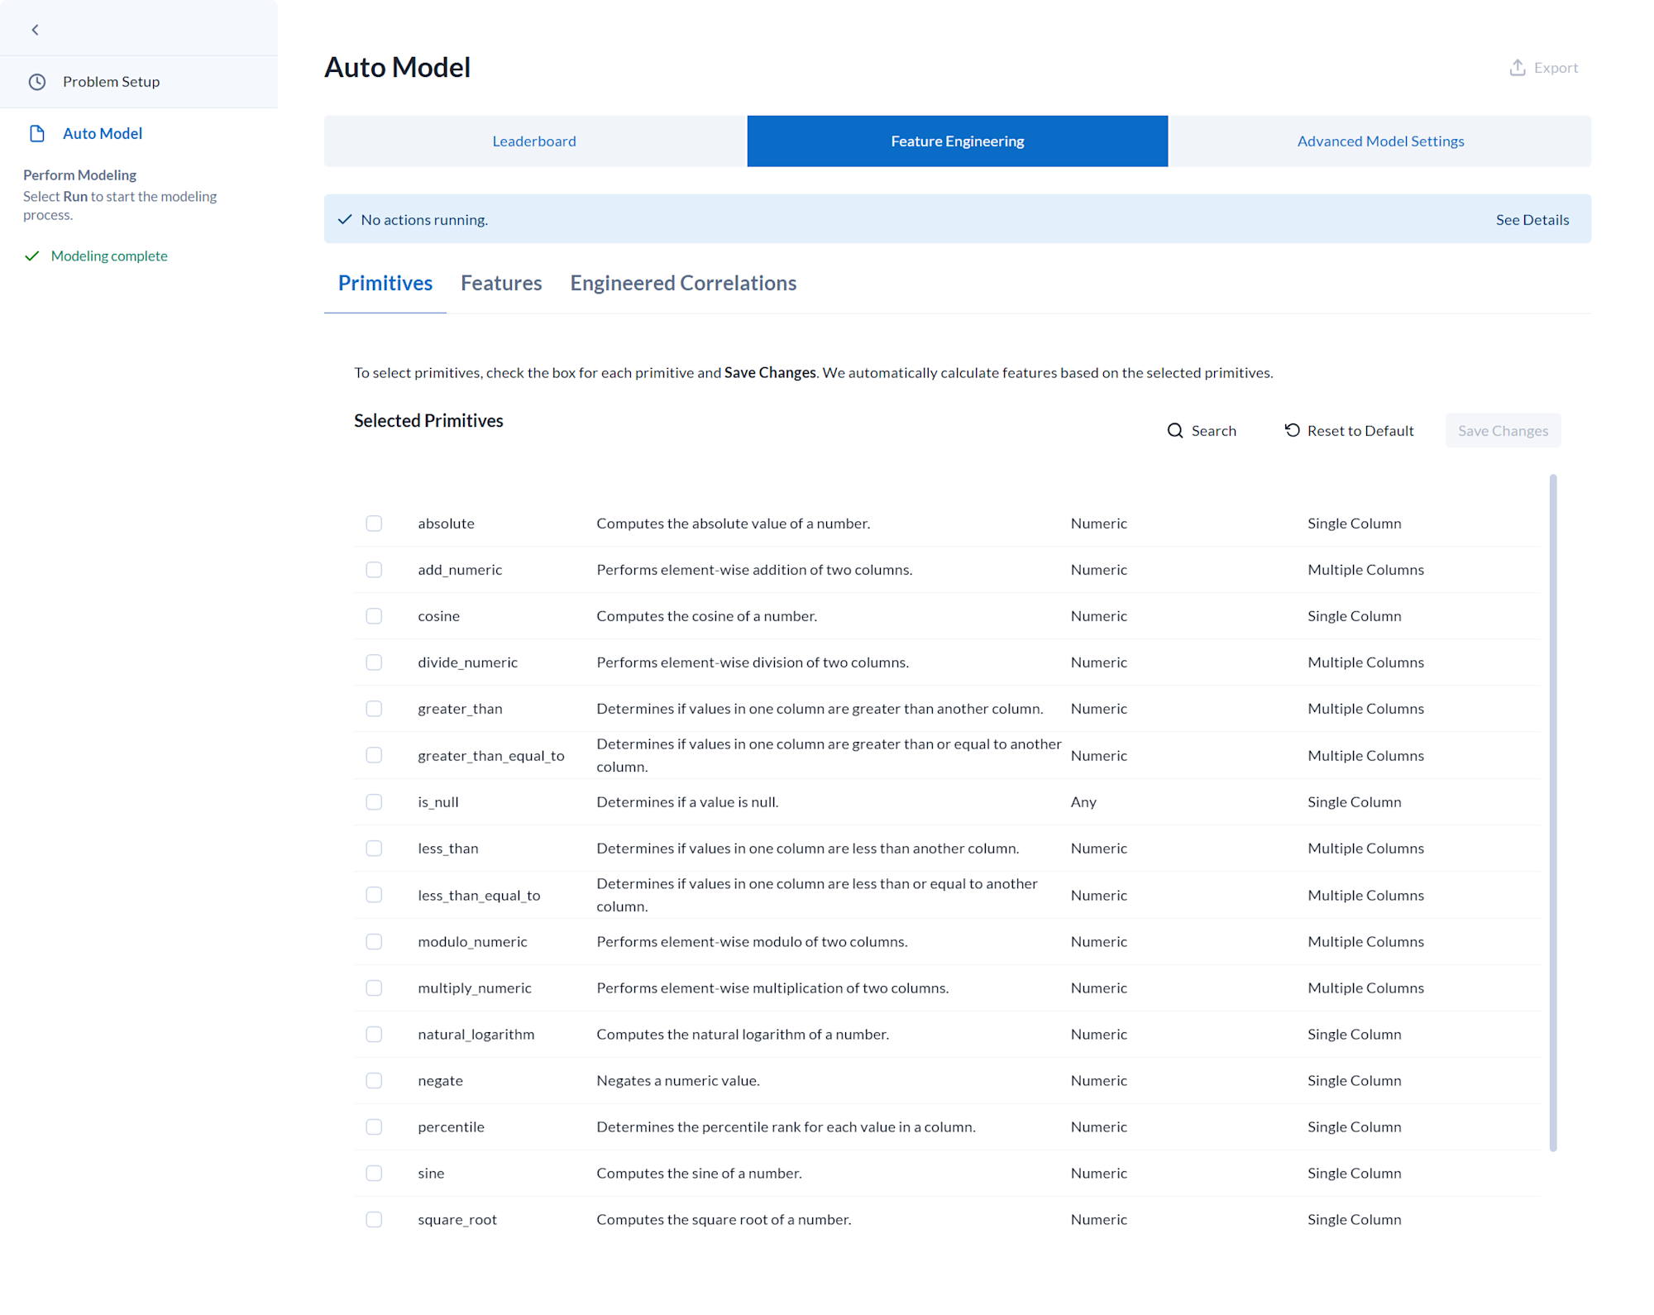Click 'Numeric' in the sine row
This screenshot has height=1315, width=1654.
1098,1174
